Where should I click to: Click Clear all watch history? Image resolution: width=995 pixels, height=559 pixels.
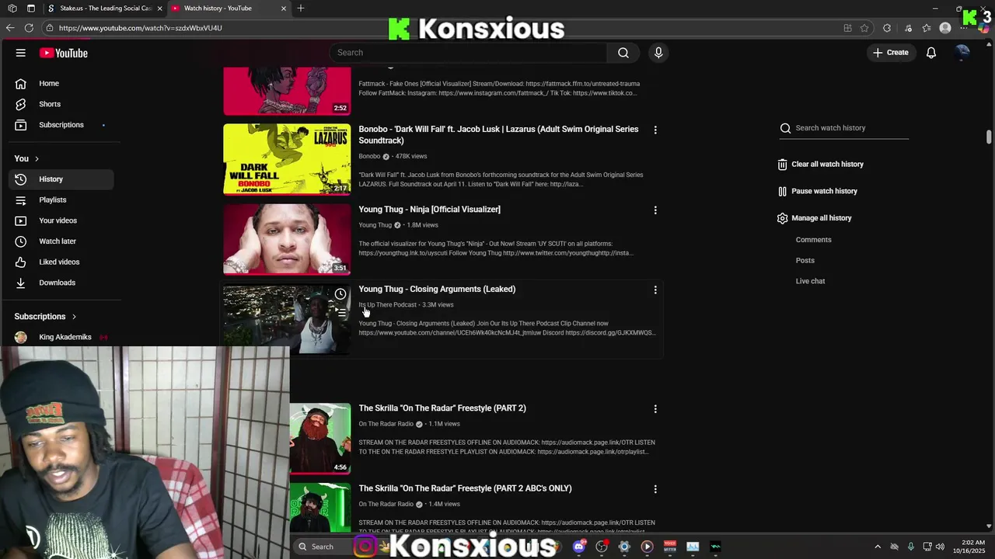(x=820, y=165)
